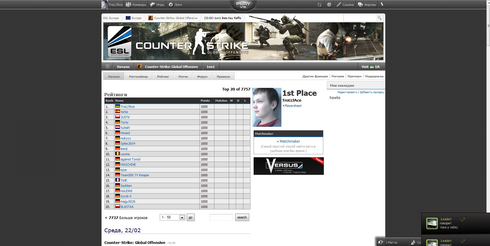Click the Spanish flag beside torke

(x=117, y=112)
